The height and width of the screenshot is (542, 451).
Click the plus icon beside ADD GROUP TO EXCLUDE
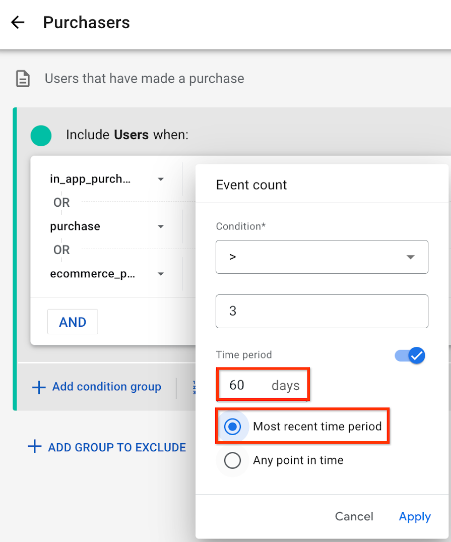click(35, 446)
